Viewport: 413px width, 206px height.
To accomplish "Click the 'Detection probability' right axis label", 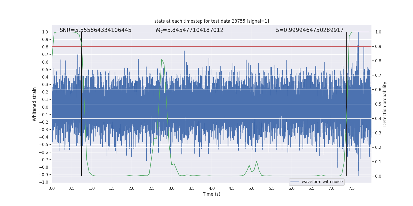I will [385, 104].
